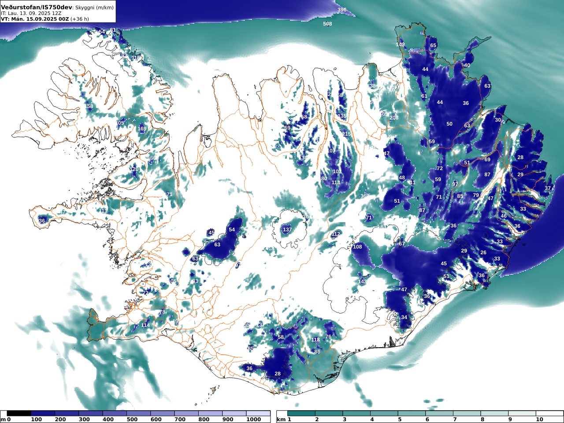Click the '67' visibility value
This screenshot has height=423, width=564.
tap(402, 244)
